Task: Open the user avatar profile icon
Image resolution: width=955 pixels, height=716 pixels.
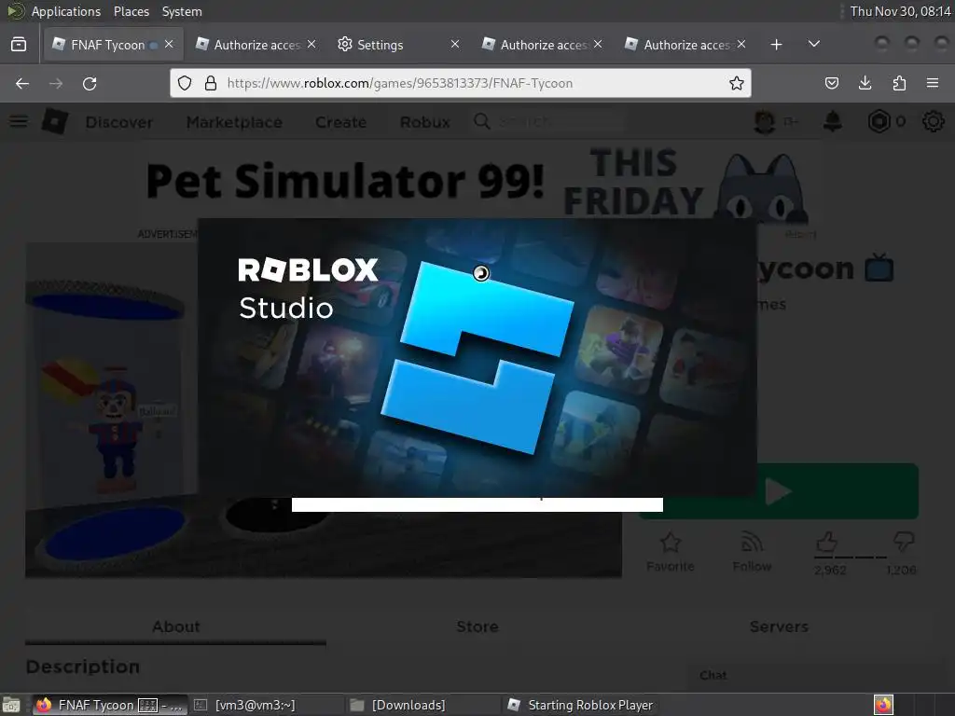Action: point(765,122)
